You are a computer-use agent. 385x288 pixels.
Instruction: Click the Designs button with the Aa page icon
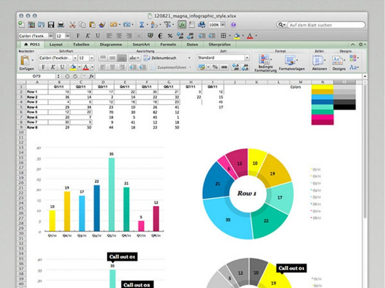click(x=339, y=63)
